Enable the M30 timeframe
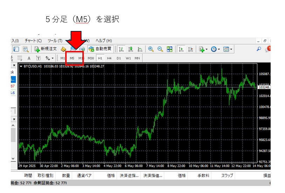The width and height of the screenshot is (285, 193). pyautogui.click(x=91, y=58)
